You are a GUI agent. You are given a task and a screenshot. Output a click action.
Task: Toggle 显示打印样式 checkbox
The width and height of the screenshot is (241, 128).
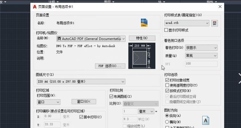point(166,30)
